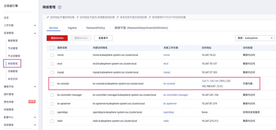The width and height of the screenshot is (276, 130).
Task: Click the 服务名称 column header
Action: tap(62, 48)
